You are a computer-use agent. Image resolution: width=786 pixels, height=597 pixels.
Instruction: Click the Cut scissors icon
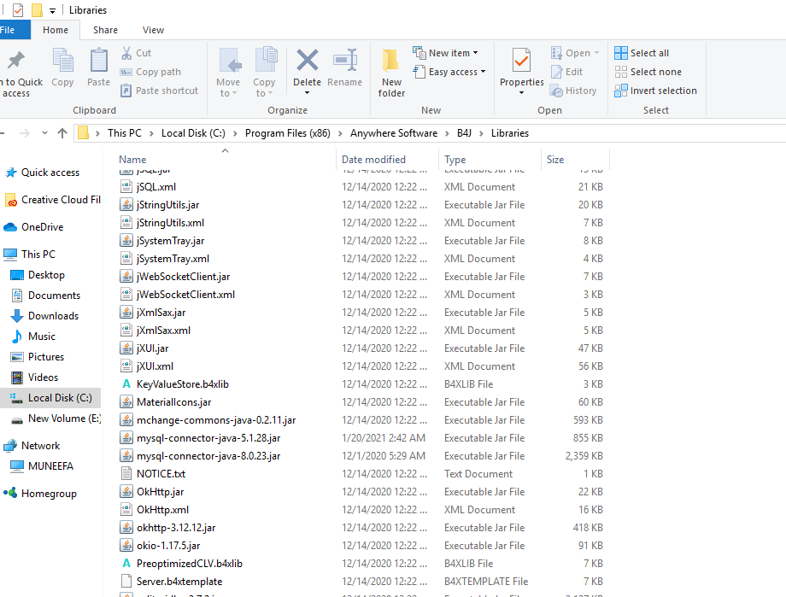coord(126,53)
